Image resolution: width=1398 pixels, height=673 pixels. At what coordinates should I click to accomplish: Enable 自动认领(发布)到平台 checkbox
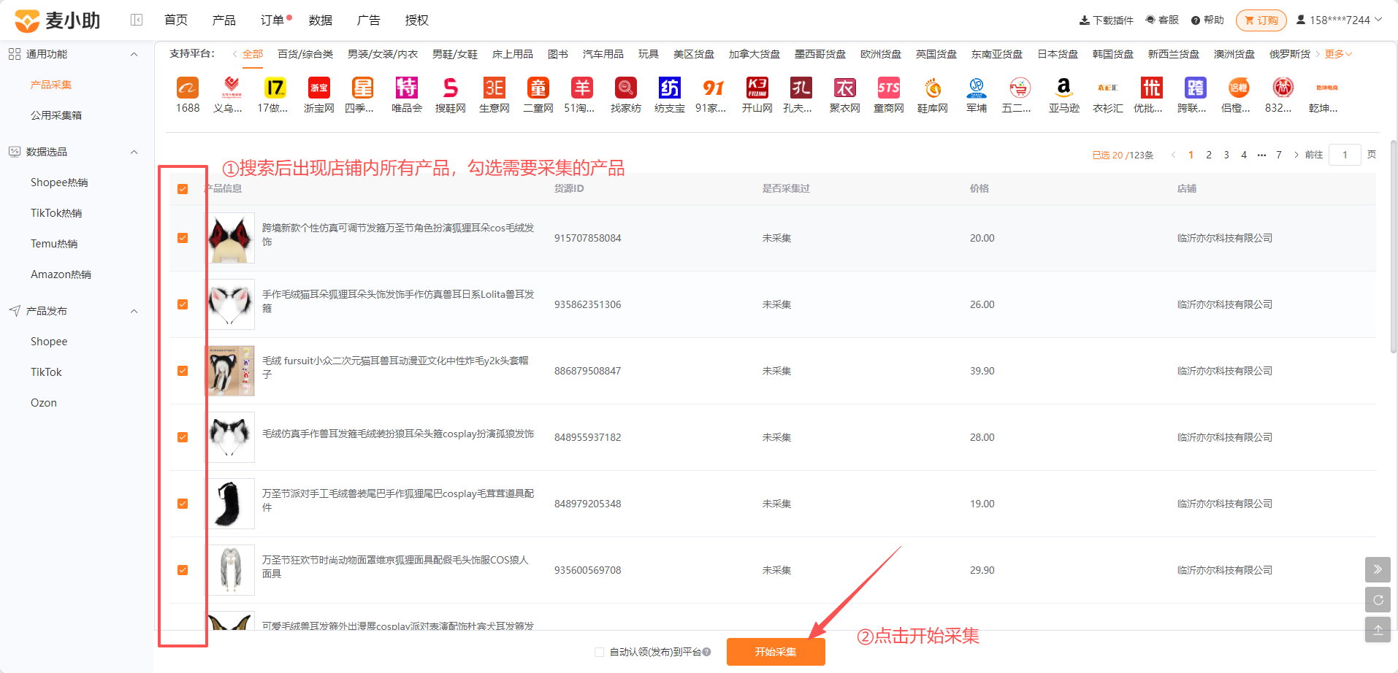[600, 652]
